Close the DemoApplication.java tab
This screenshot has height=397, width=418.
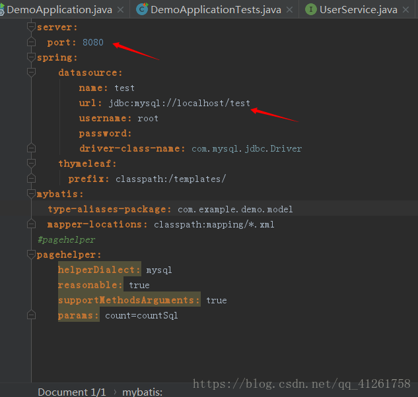(x=120, y=10)
